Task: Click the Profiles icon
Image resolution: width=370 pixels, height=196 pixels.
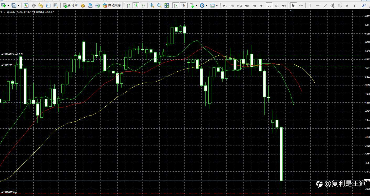Action: tap(14, 5)
